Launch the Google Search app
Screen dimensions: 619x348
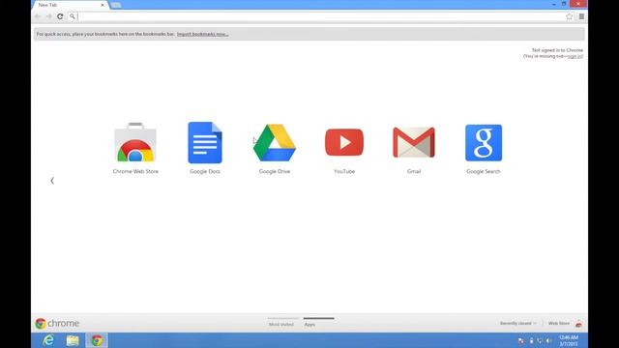(484, 149)
